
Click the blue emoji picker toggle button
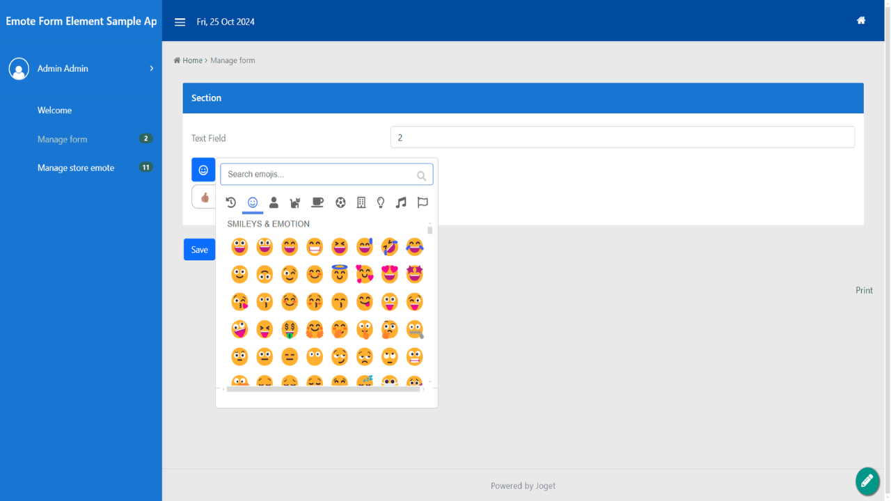(203, 170)
